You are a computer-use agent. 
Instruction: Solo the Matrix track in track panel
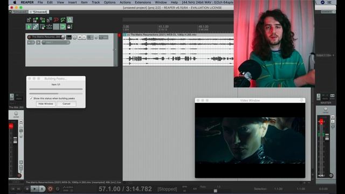(x=84, y=37)
